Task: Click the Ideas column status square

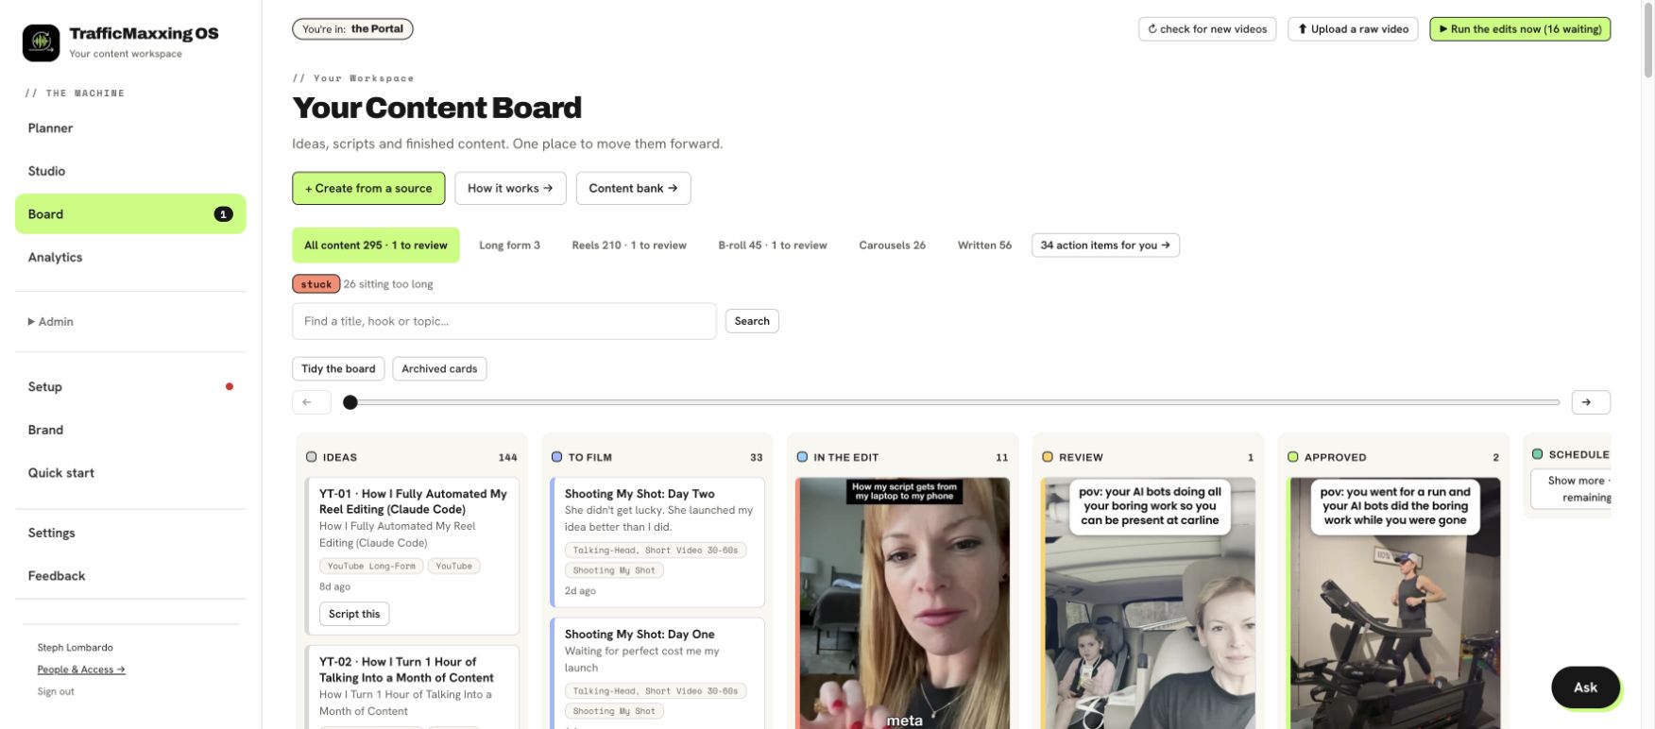Action: point(312,457)
